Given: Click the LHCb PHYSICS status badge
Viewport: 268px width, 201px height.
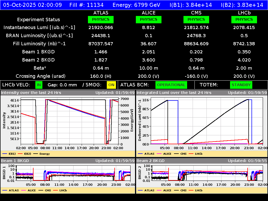Looking at the screenshot, I should pyautogui.click(x=244, y=19).
